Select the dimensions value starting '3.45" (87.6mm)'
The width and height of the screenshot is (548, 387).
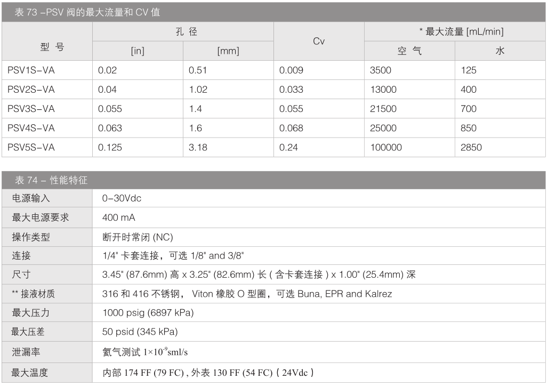click(259, 275)
